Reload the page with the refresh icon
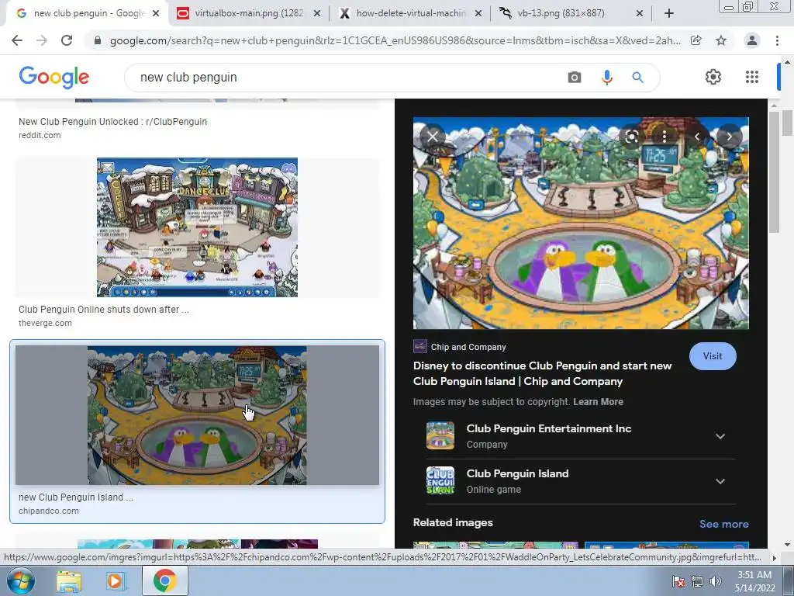Screen dimensions: 794x596 coord(67,40)
